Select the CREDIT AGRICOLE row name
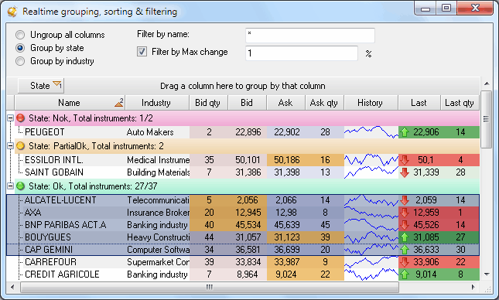This screenshot has height=300, width=499. (62, 274)
